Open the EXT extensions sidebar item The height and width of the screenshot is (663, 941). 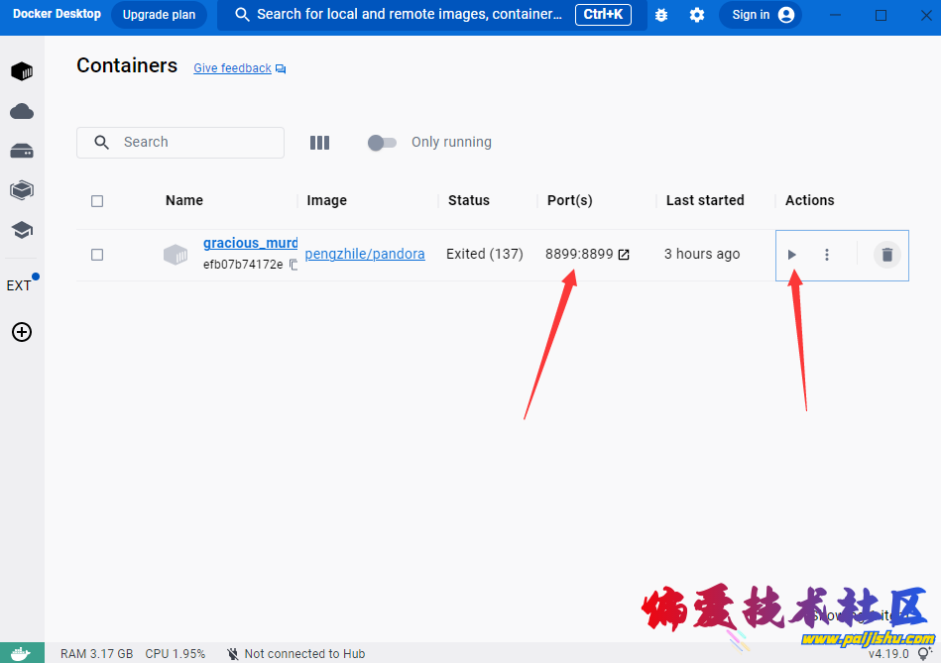click(x=19, y=285)
